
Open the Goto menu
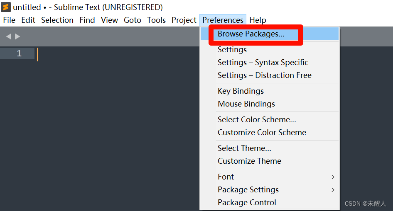[133, 20]
